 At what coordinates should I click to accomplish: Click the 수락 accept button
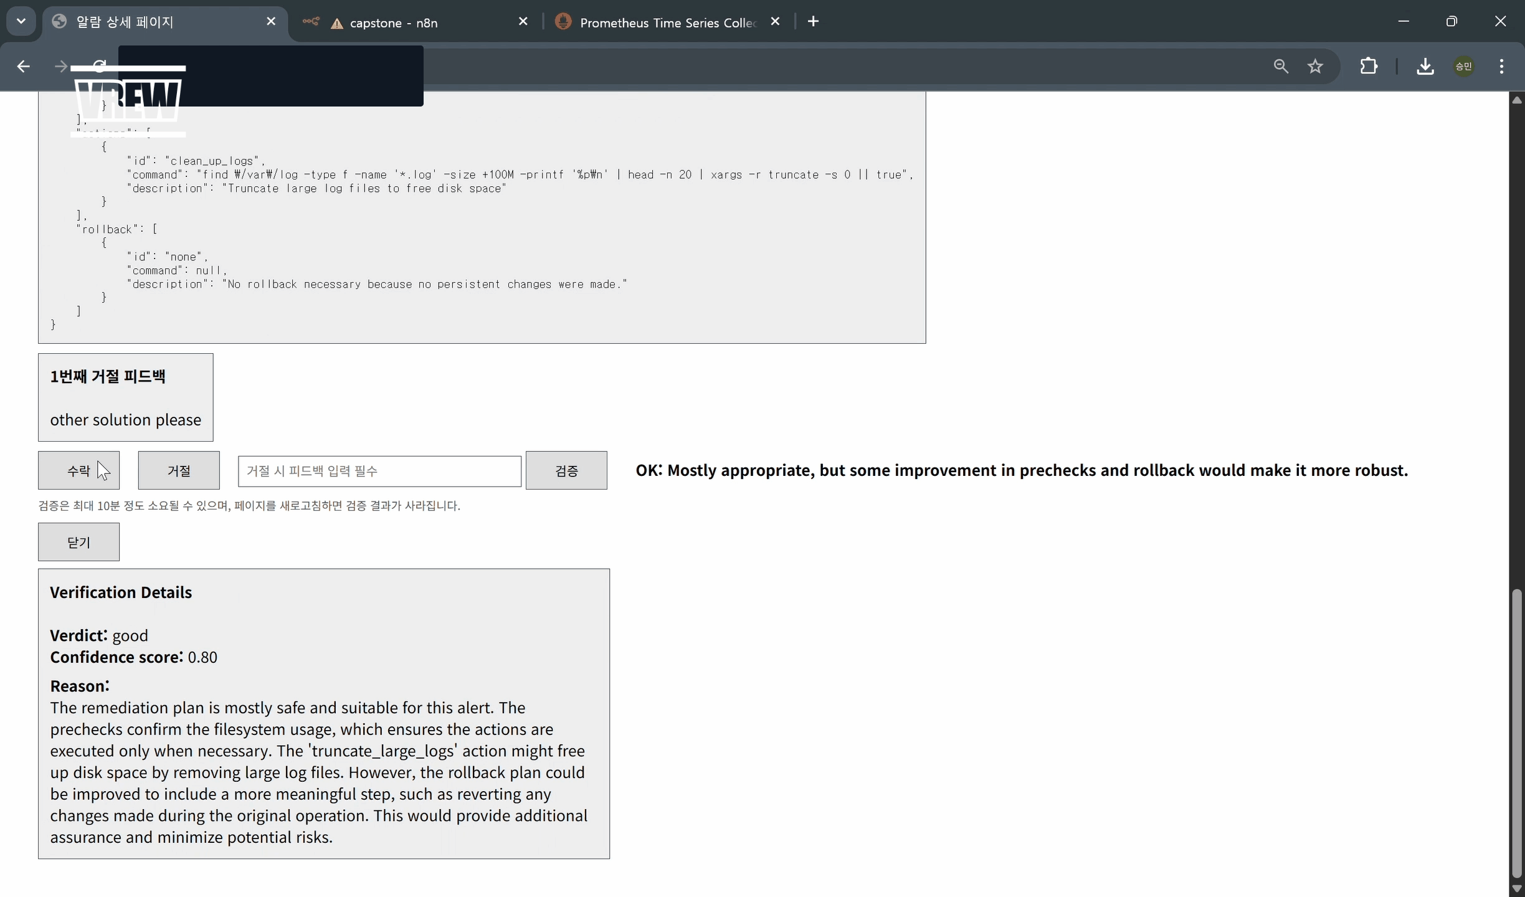[78, 470]
